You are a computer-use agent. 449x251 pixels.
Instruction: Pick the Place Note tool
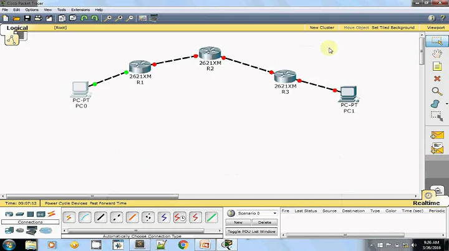click(437, 66)
